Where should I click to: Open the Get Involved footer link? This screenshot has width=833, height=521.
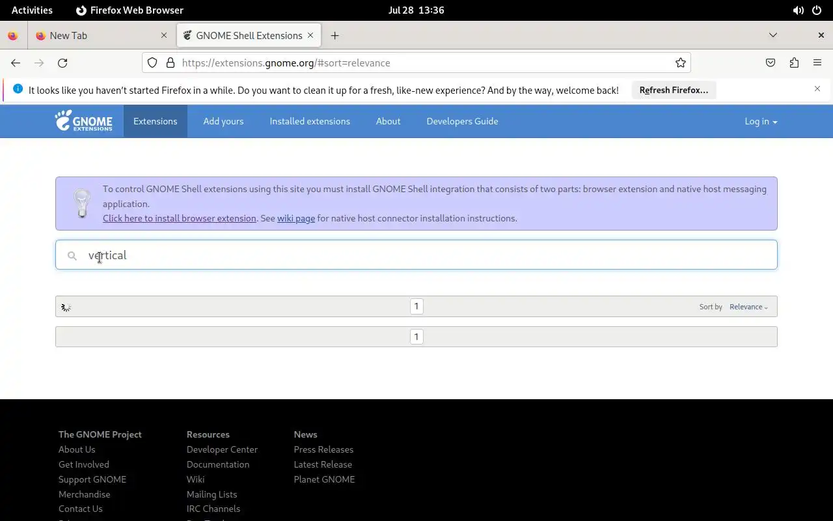[x=84, y=464]
